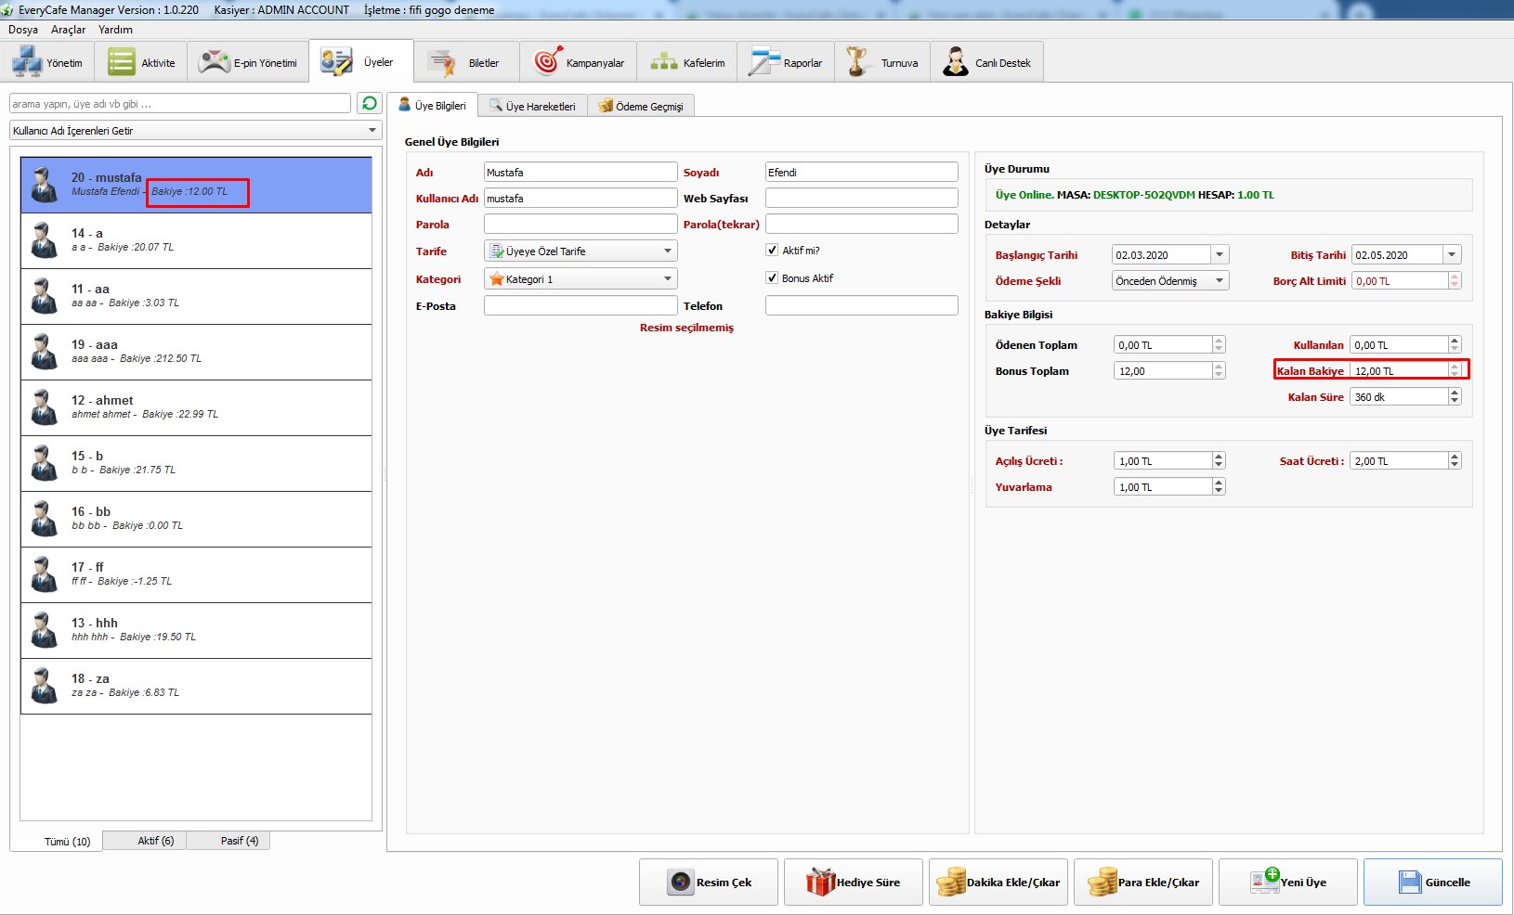Toggle the Aktif mi? checkbox
Screen dimensions: 1514x915
click(x=772, y=250)
